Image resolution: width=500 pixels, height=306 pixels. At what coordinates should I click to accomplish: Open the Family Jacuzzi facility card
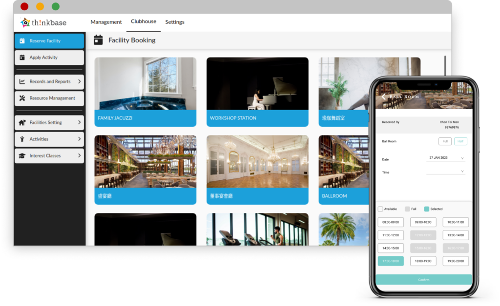(145, 92)
